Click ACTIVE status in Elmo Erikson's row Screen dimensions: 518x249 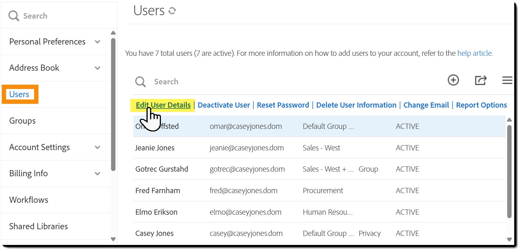pos(408,212)
